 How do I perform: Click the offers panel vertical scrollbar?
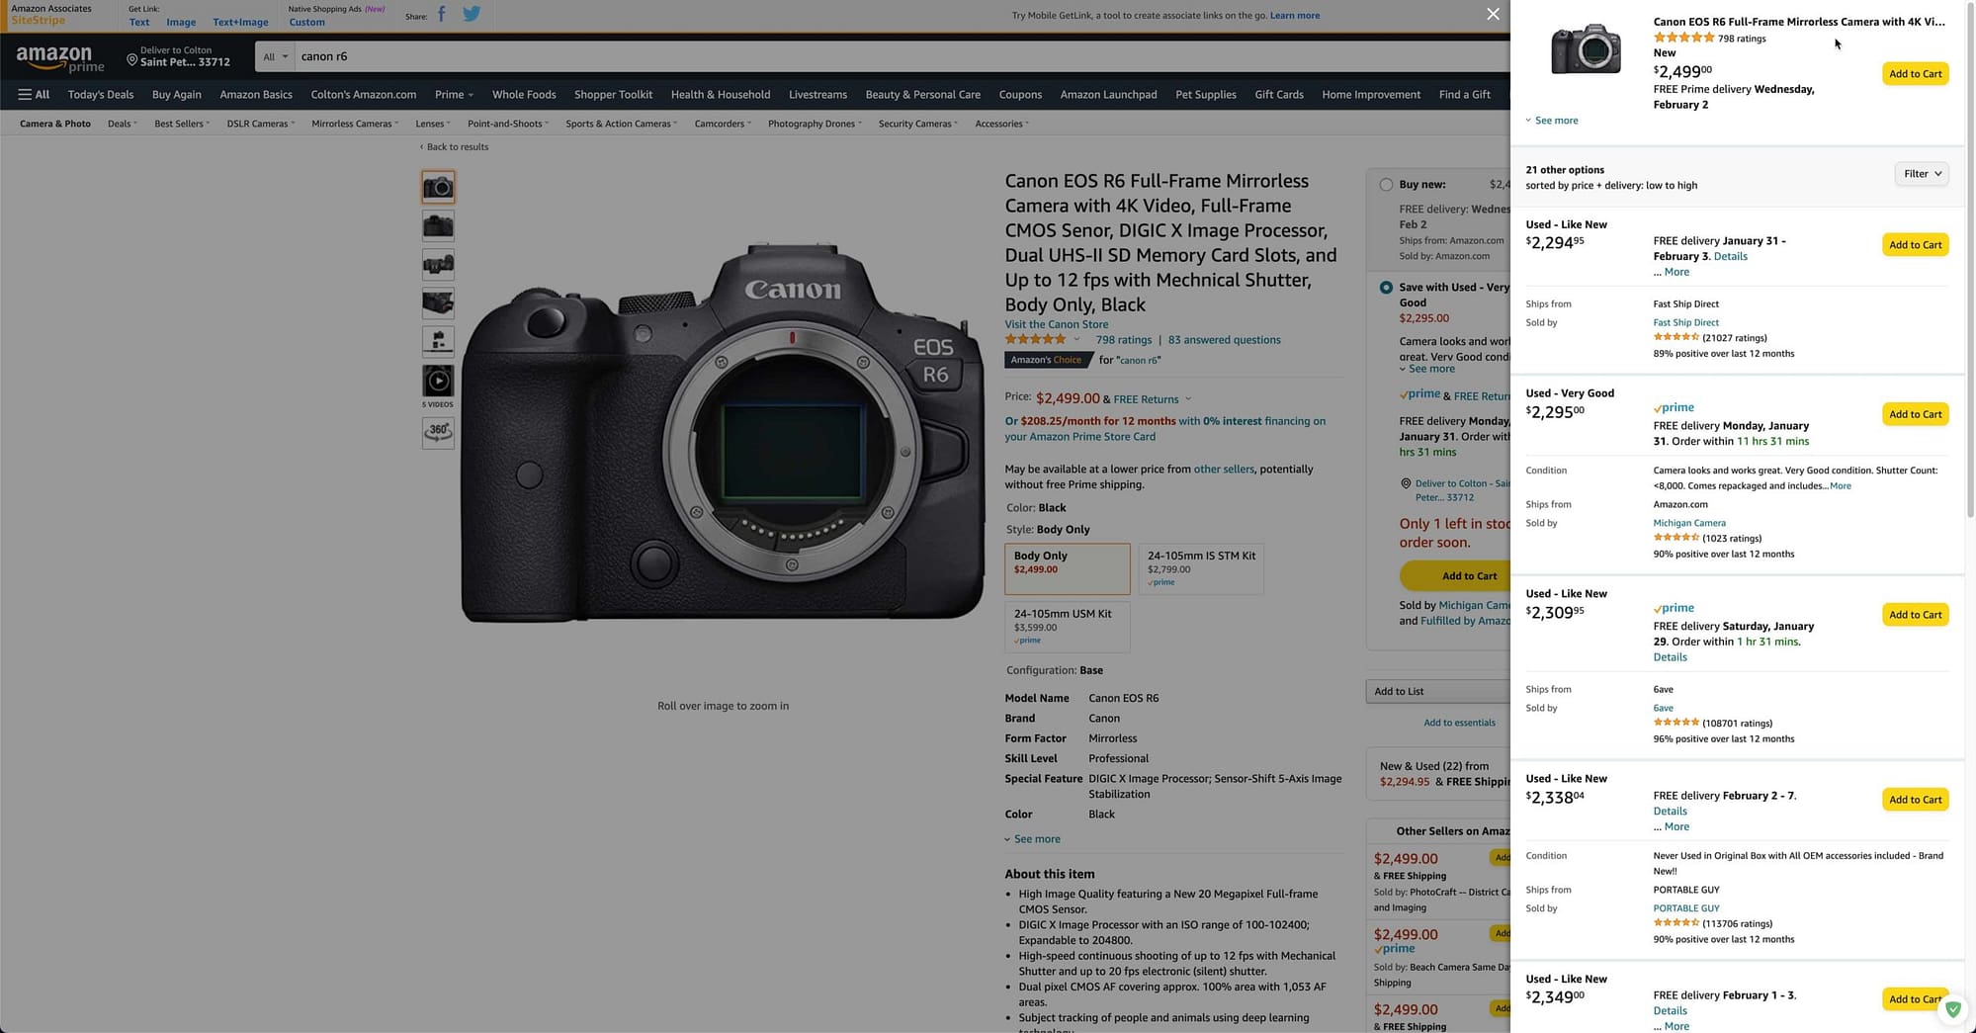(1970, 262)
